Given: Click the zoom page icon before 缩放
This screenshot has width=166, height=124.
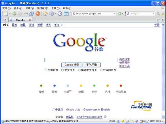Looking at the screenshot, I should 148,121.
